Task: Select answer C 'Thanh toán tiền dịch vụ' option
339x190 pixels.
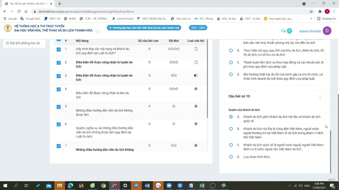Action: coord(231,63)
